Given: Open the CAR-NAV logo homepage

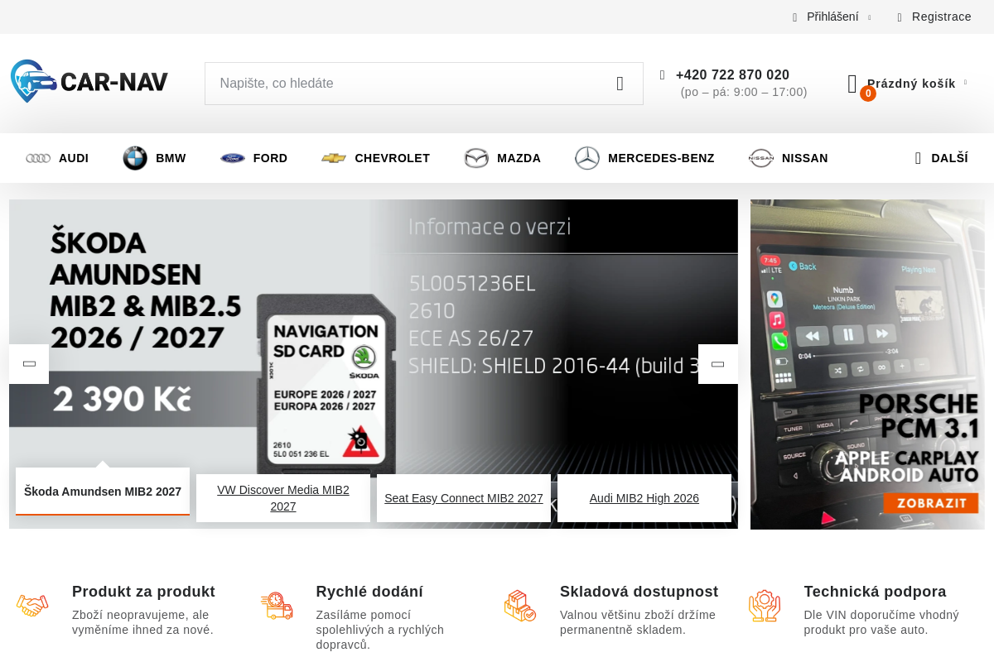Looking at the screenshot, I should point(89,81).
